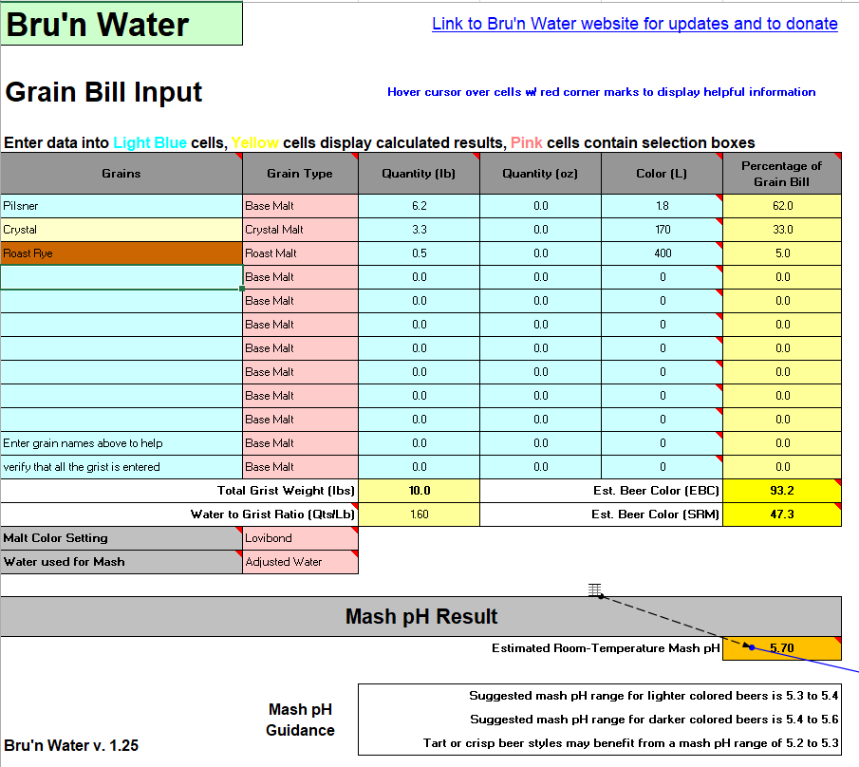Select Water to Grist Ratio value 1.60

tap(420, 514)
